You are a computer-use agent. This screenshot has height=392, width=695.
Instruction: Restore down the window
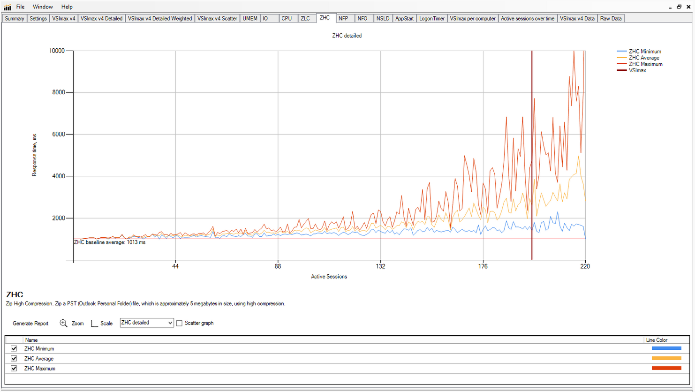[679, 7]
